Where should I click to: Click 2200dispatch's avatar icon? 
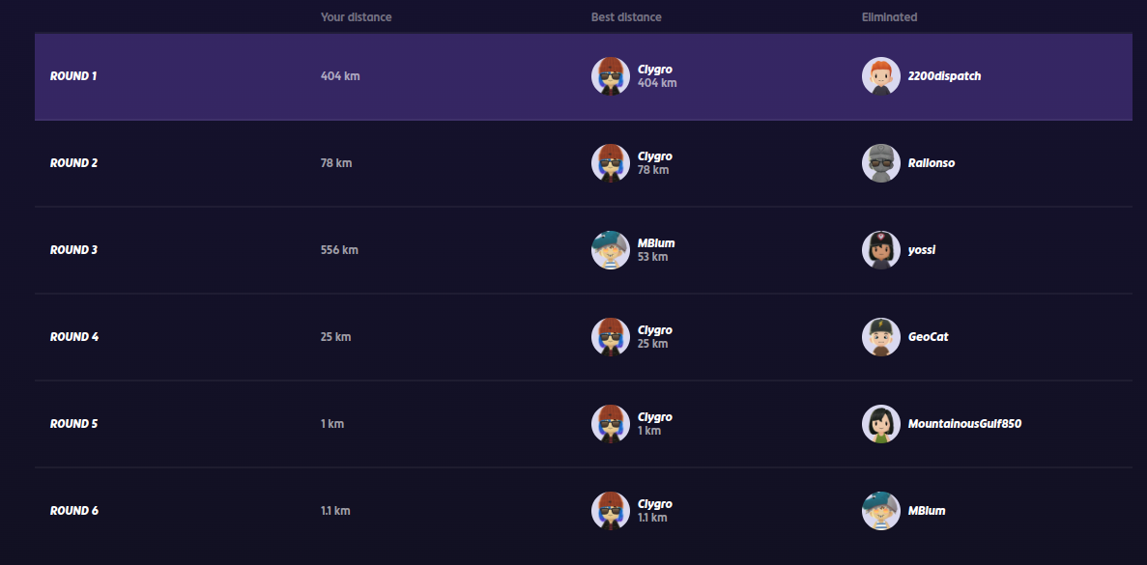click(880, 76)
